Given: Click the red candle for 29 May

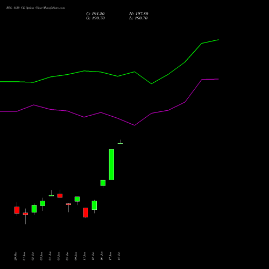Looking at the screenshot, I should pos(17,210).
